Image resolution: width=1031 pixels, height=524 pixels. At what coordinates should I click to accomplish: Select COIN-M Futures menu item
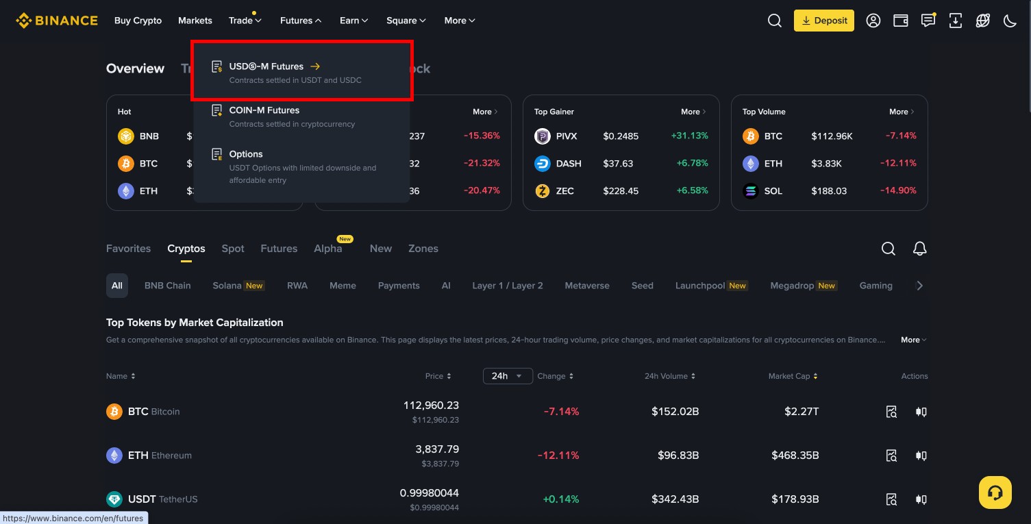[301, 116]
